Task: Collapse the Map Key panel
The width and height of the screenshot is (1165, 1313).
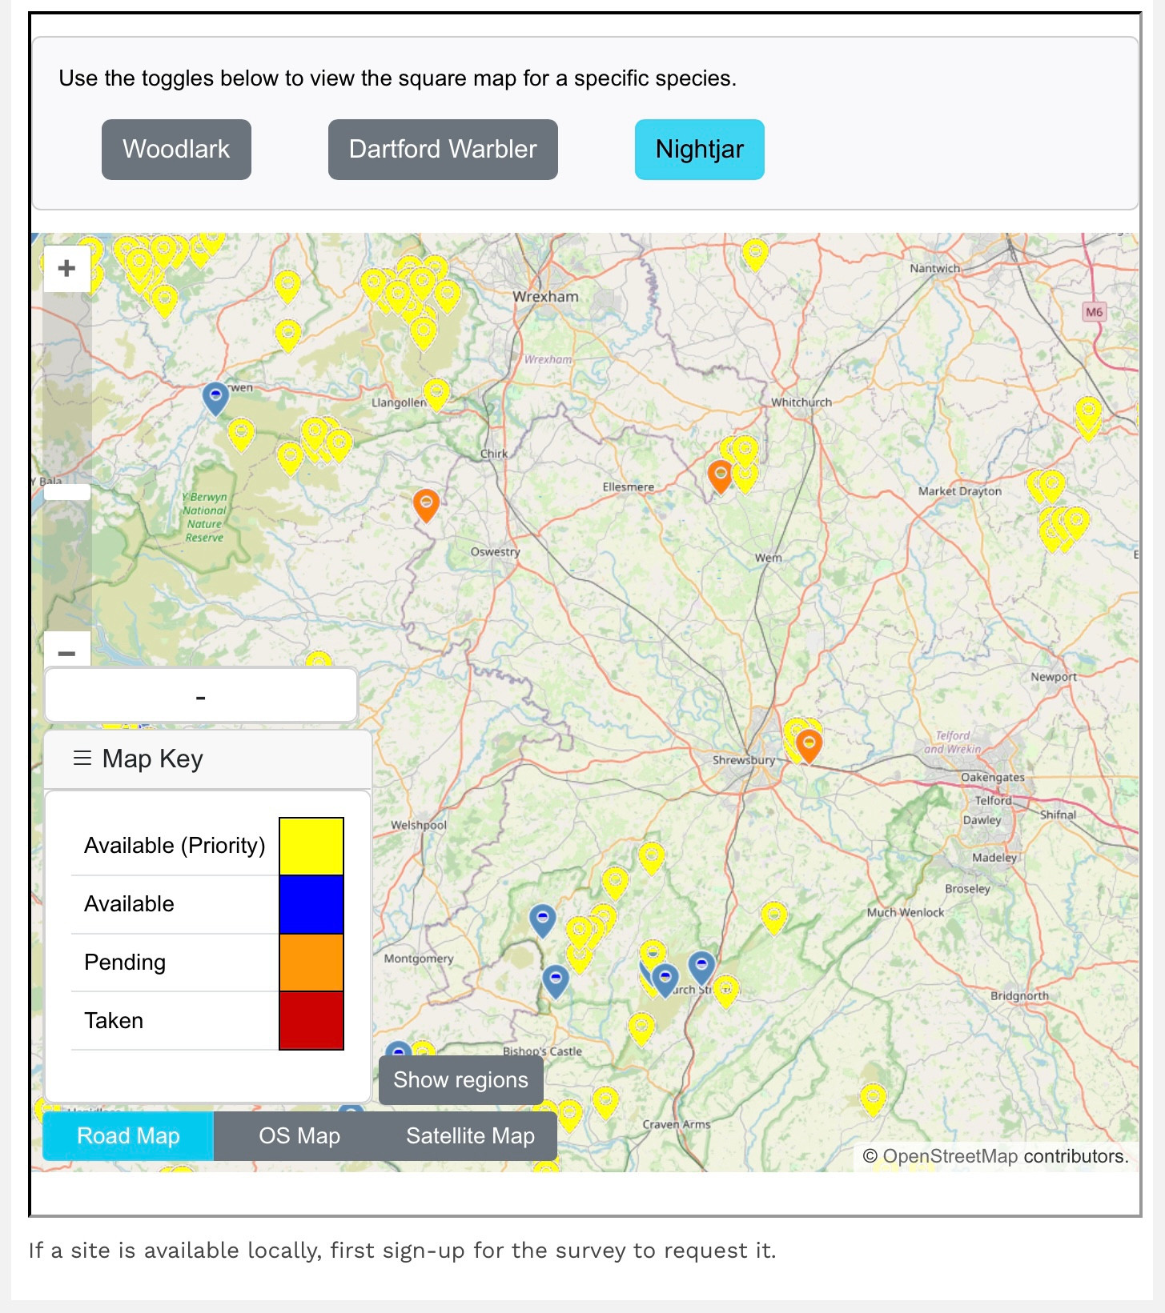Action: 208,759
